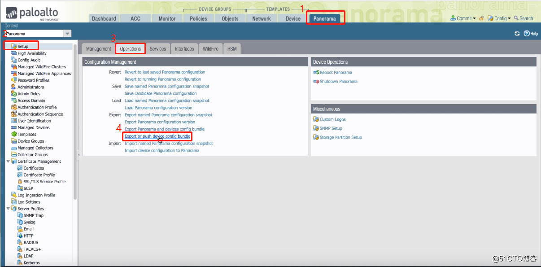The image size is (541, 267).
Task: Select the Operations sub-tab
Action: coord(131,49)
